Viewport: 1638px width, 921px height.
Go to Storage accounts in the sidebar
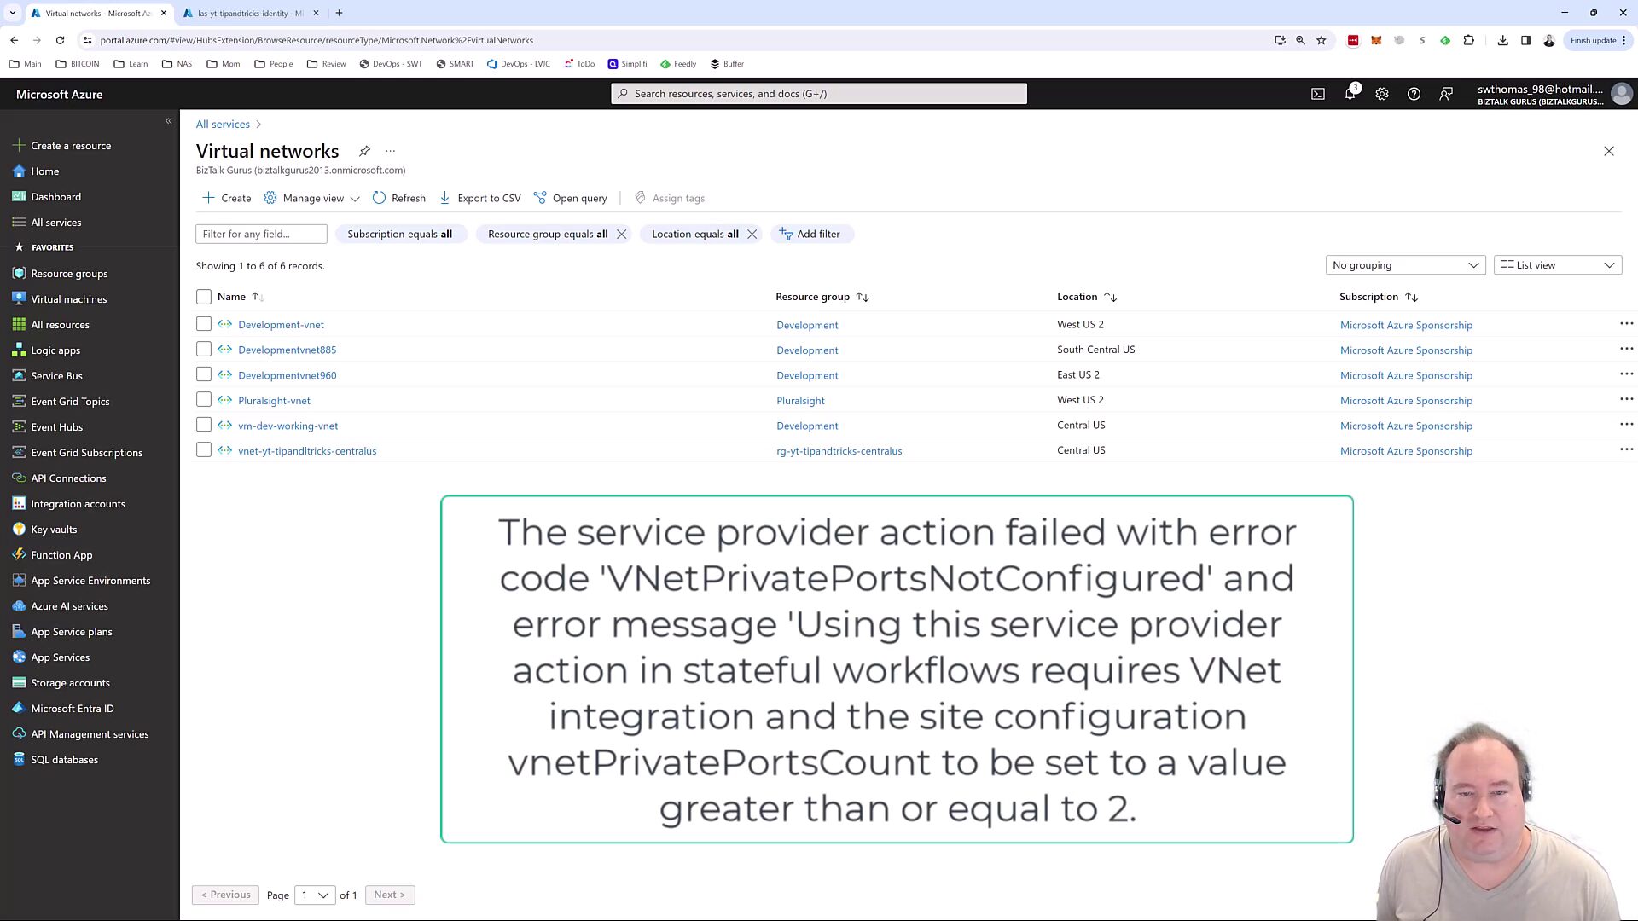tap(70, 683)
